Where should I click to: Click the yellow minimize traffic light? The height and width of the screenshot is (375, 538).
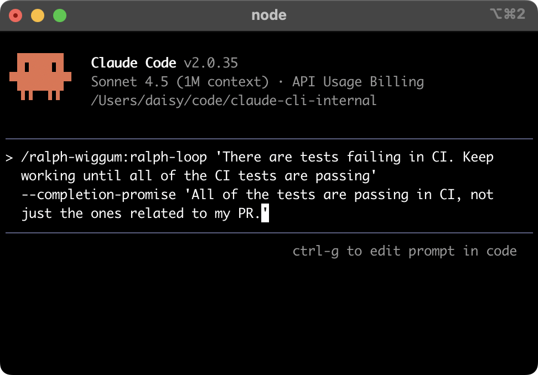[x=38, y=16]
